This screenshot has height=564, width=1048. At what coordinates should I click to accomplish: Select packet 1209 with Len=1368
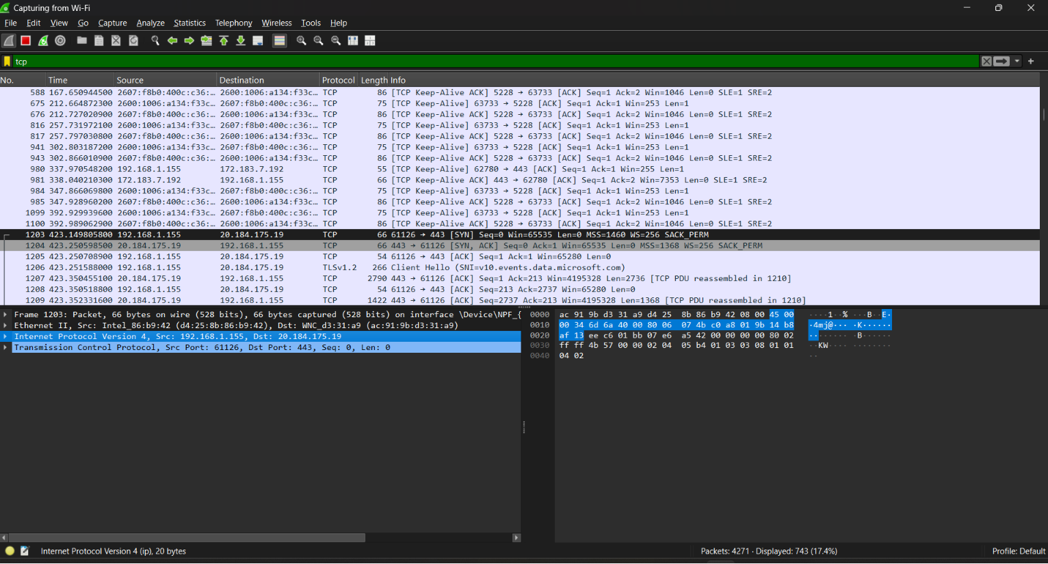tap(520, 300)
